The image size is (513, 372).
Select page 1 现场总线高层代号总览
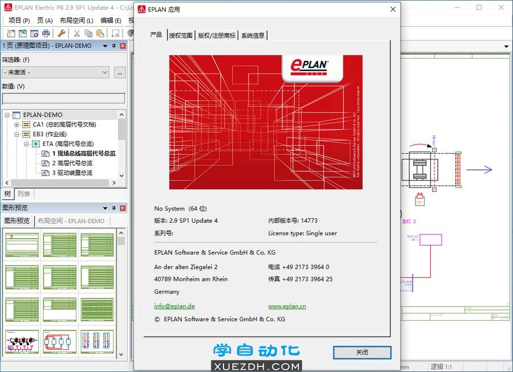[84, 153]
